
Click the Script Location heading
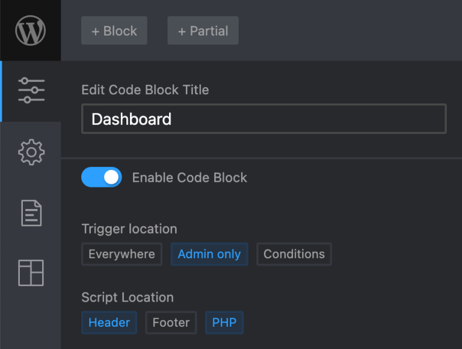128,297
